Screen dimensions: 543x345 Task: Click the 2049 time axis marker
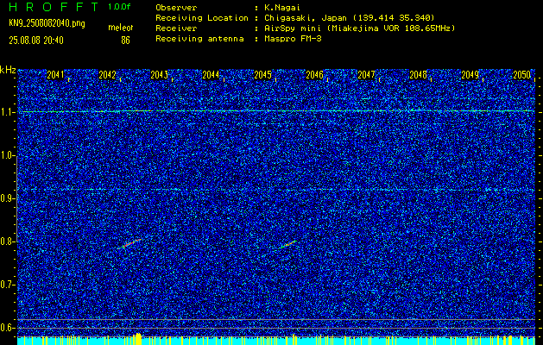470,75
